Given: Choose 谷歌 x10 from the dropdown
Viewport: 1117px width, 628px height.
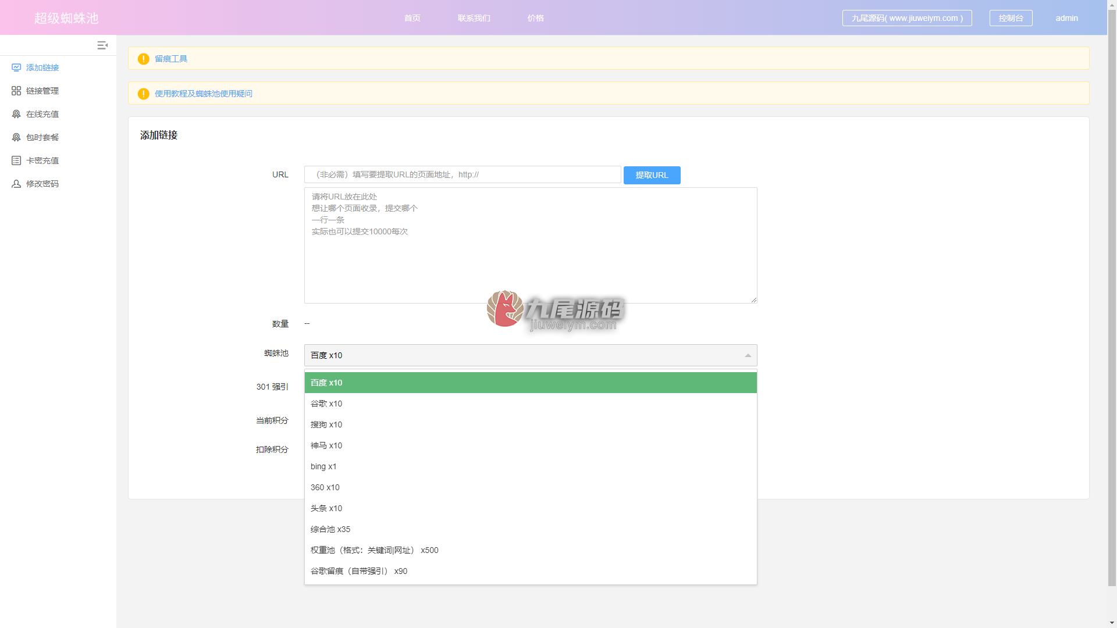Looking at the screenshot, I should click(531, 404).
